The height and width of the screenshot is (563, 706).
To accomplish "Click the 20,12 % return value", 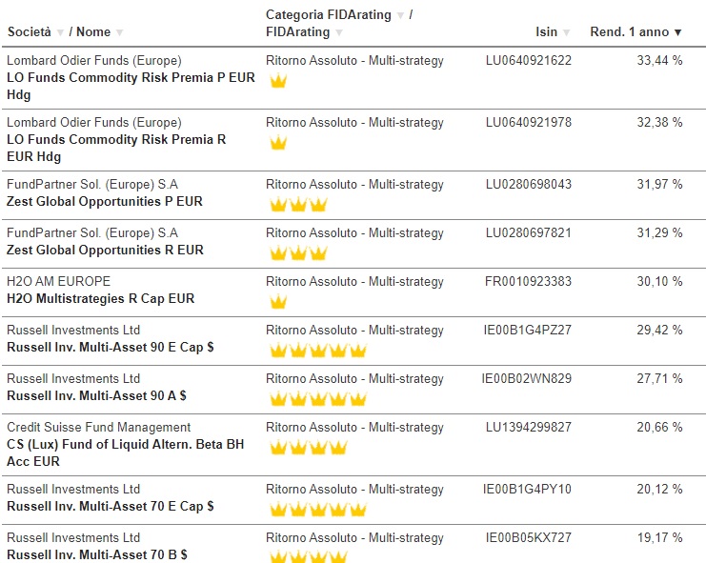I will 659,490.
